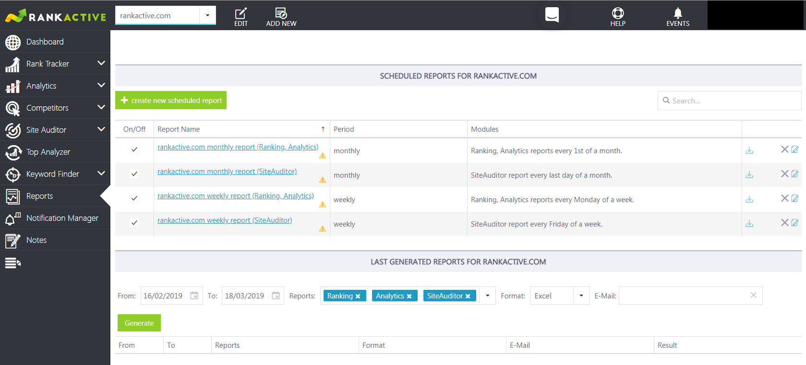Toggle monthly SiteAuditor report checkbox
The height and width of the screenshot is (365, 806).
click(x=134, y=174)
